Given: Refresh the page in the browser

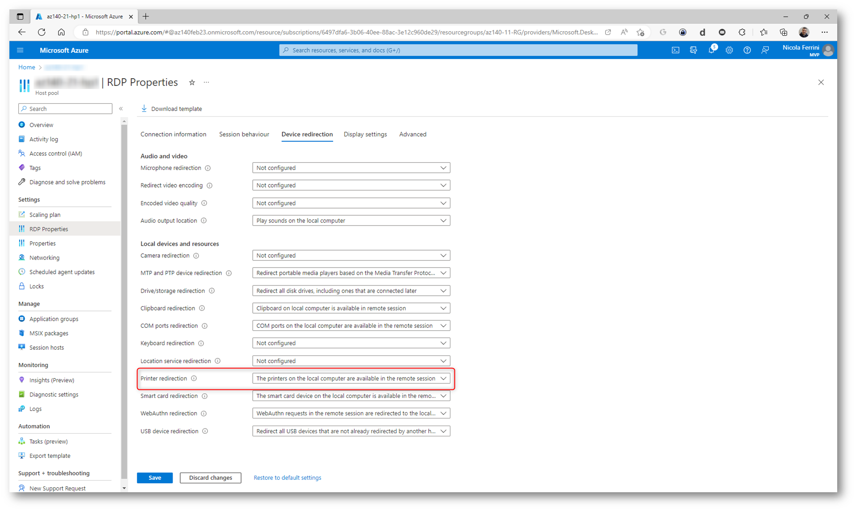Looking at the screenshot, I should 42,32.
